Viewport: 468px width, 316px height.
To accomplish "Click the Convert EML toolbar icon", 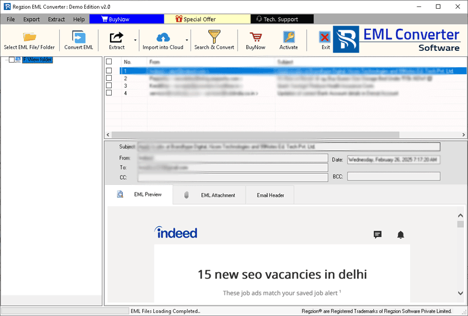I will [79, 37].
